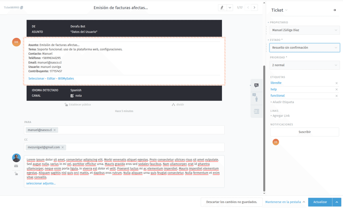Image resolution: width=343 pixels, height=208 pixels.
Task: Open the Estado dropdown
Action: pyautogui.click(x=304, y=48)
